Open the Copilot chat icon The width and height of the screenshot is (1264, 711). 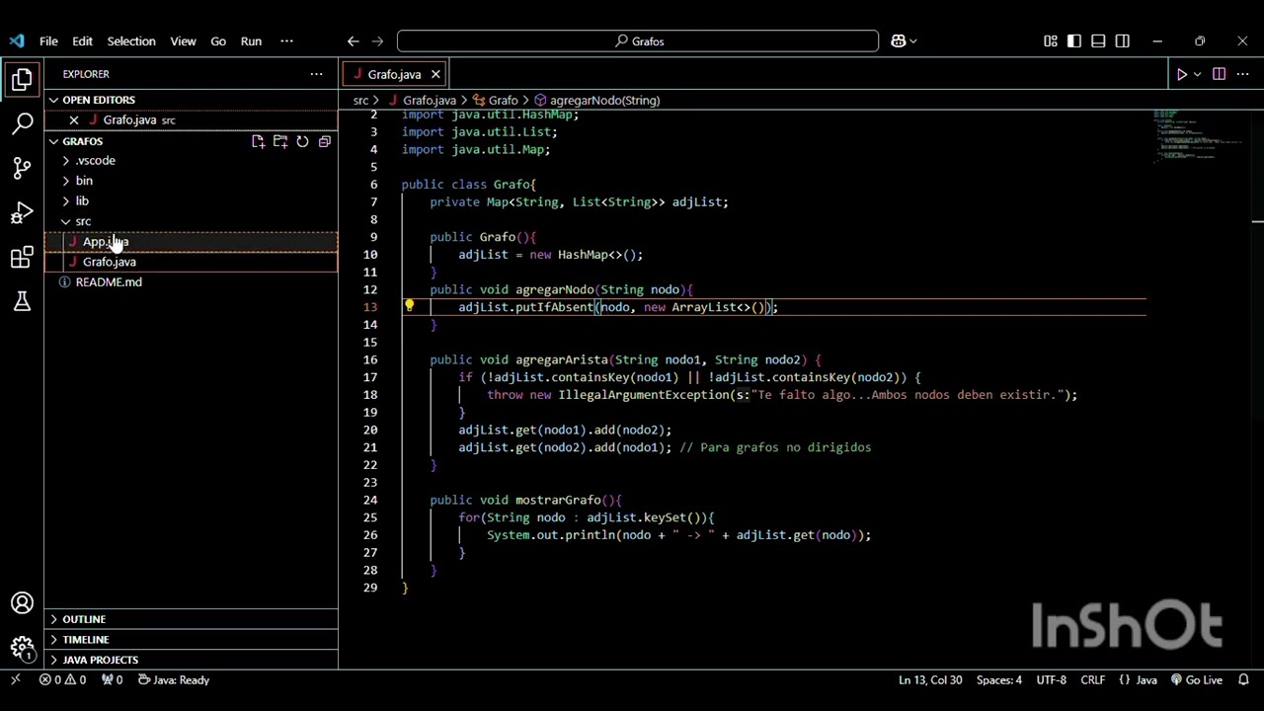tap(899, 40)
